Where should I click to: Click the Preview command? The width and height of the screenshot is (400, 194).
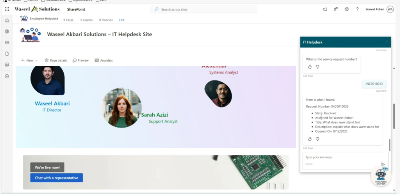[80, 60]
